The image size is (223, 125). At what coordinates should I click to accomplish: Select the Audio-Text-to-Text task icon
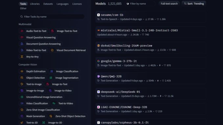(x=22, y=31)
